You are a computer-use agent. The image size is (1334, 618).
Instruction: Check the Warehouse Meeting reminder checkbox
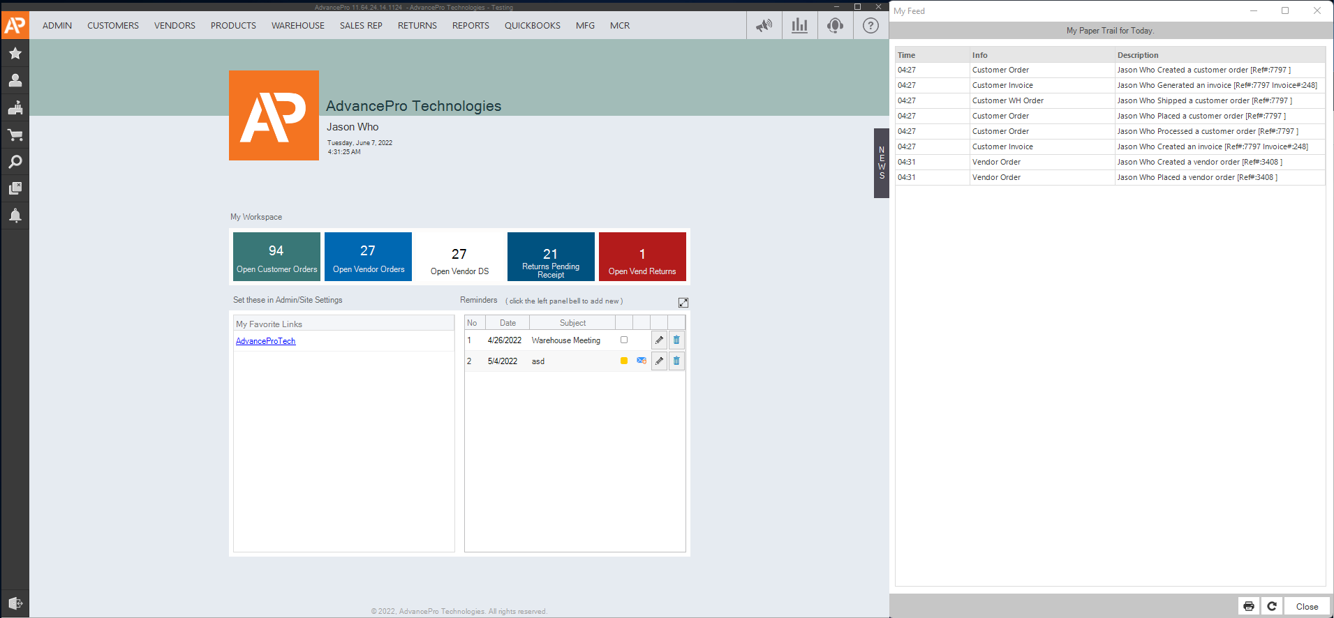click(x=624, y=340)
